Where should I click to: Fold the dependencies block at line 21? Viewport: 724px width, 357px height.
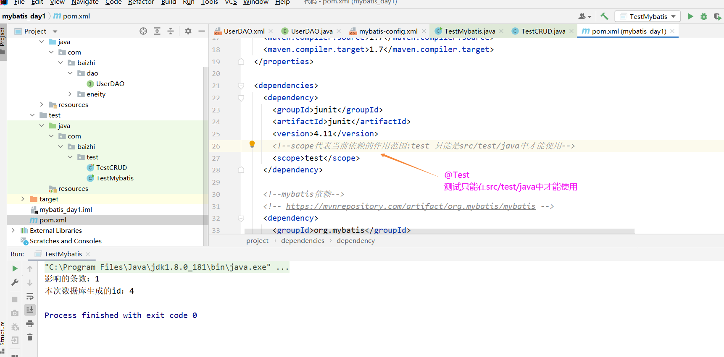[x=241, y=86]
